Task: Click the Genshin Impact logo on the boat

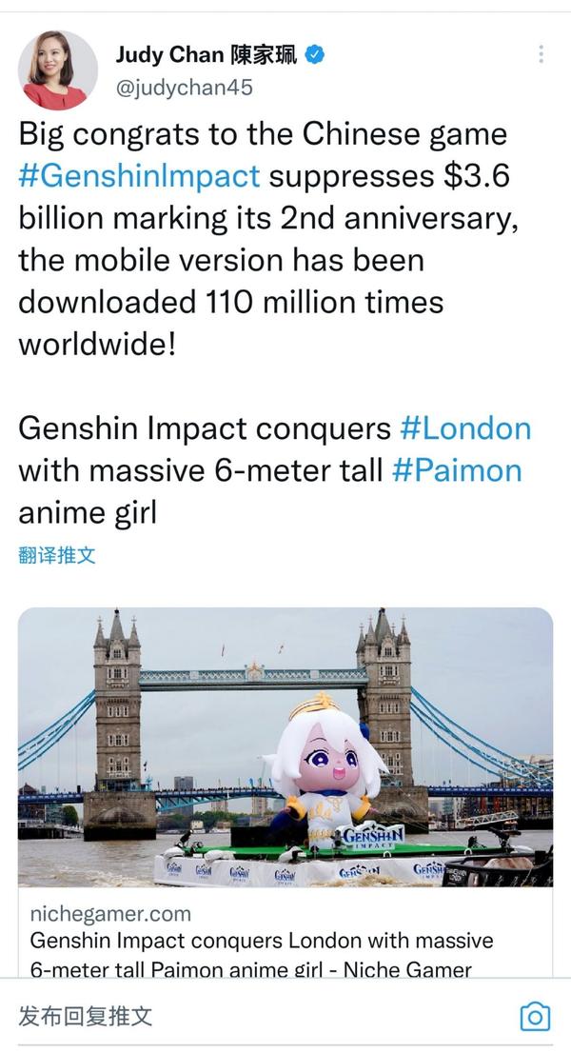Action: 373,838
